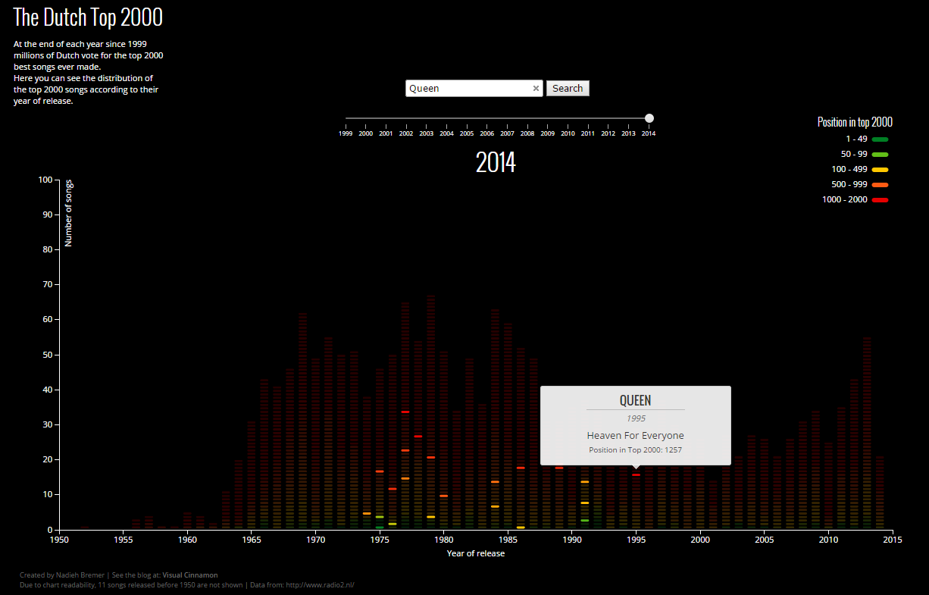
Task: Click the 'Number of songs' axis label
Action: click(68, 214)
